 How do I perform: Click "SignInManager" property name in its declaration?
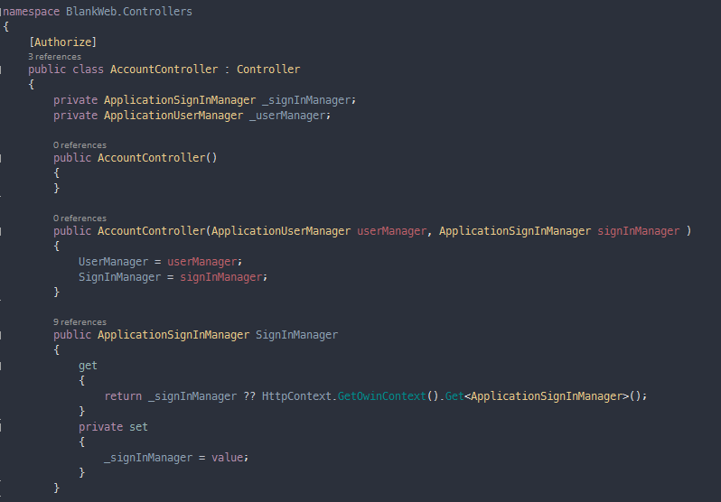296,335
